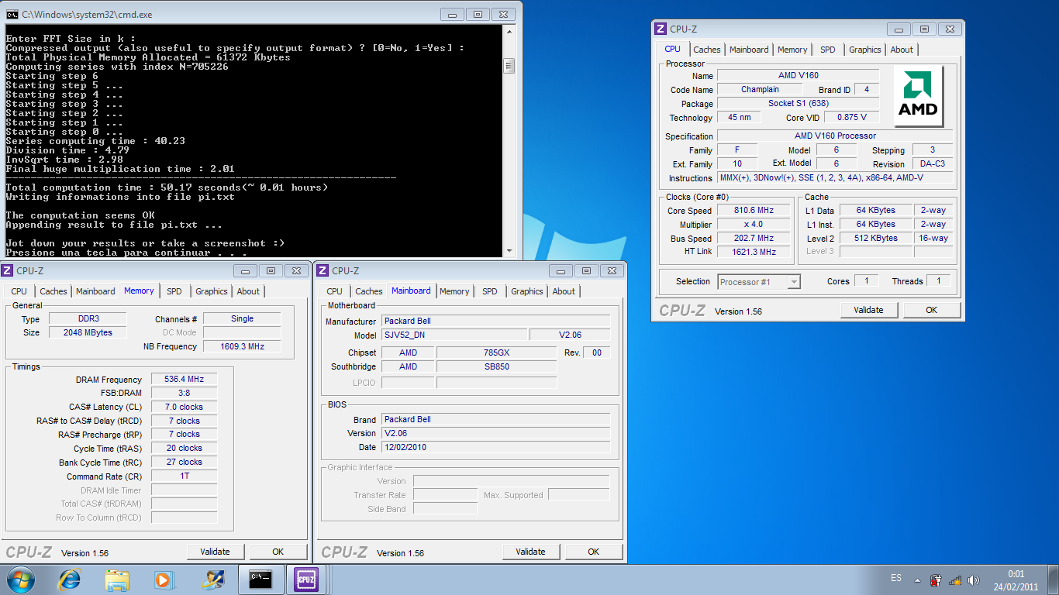1059x595 pixels.
Task: Activate the CPU-Z taskbar button
Action: (308, 579)
